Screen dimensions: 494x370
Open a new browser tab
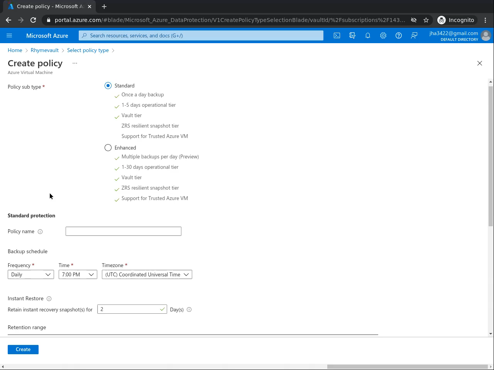pyautogui.click(x=104, y=7)
